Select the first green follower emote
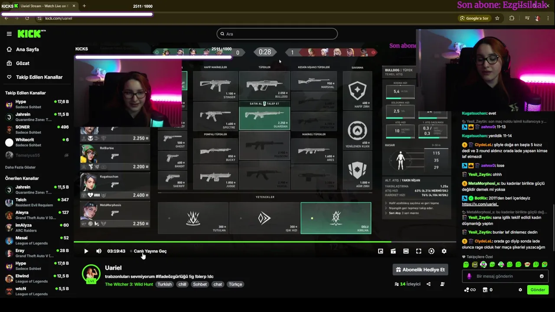Viewport: 555px width, 312px height. (466, 264)
